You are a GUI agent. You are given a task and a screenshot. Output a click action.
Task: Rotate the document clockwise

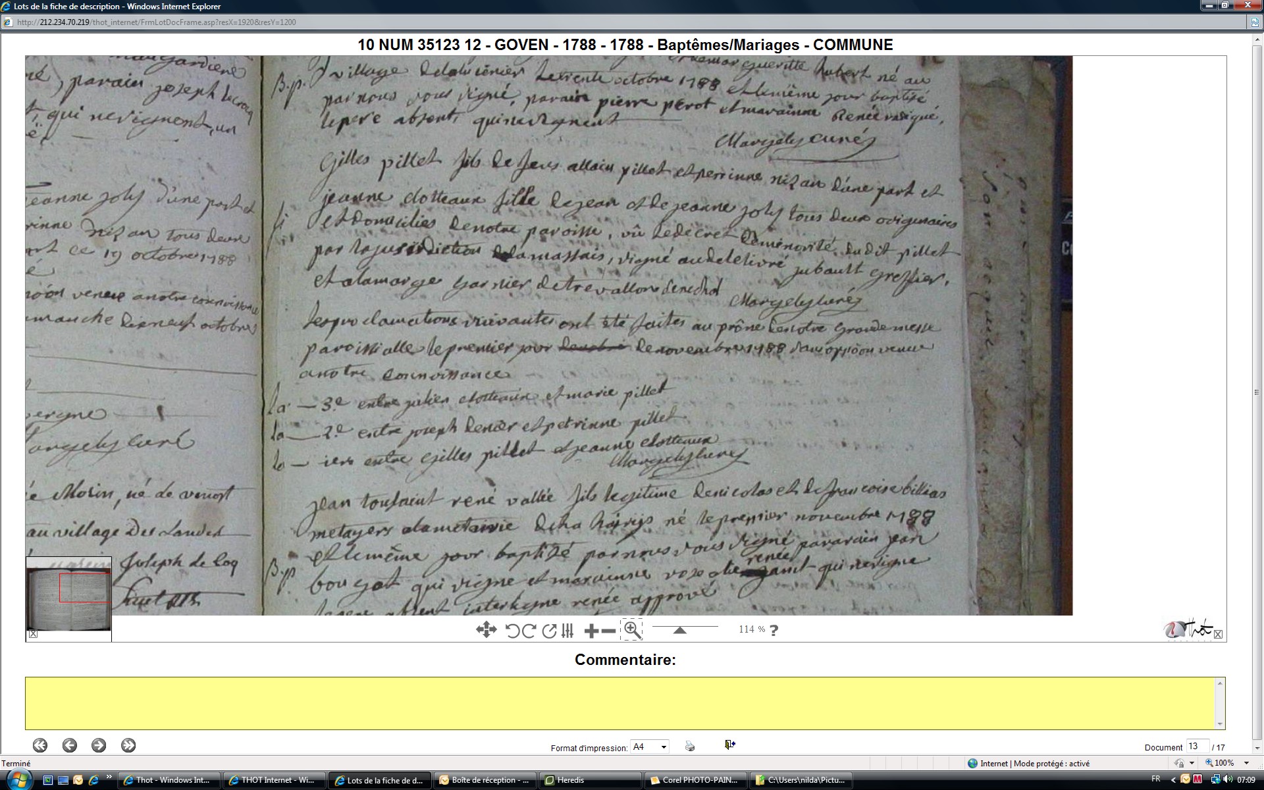(x=529, y=631)
